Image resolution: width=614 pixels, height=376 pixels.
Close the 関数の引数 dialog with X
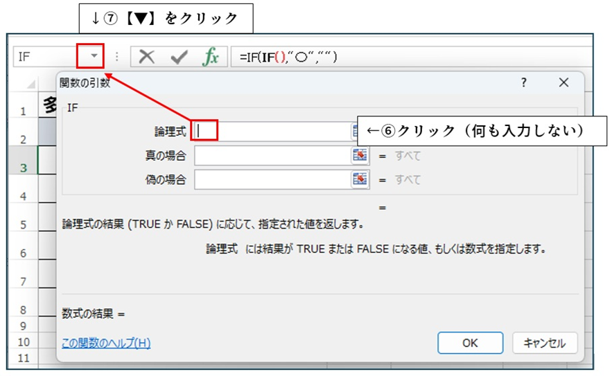[563, 83]
